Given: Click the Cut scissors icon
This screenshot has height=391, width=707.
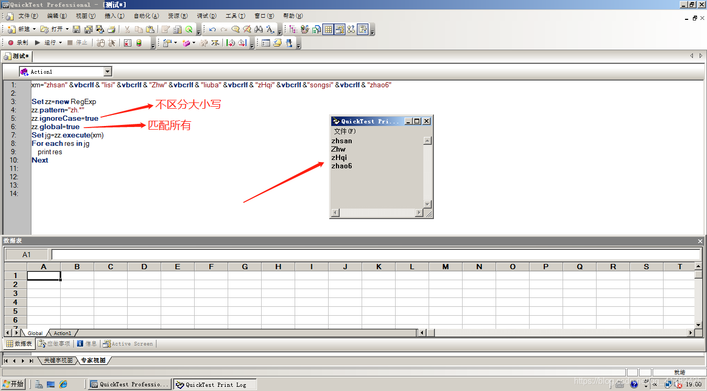Looking at the screenshot, I should (127, 29).
